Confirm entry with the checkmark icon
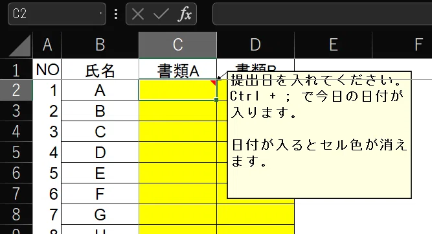The height and width of the screenshot is (234, 432). tap(161, 14)
